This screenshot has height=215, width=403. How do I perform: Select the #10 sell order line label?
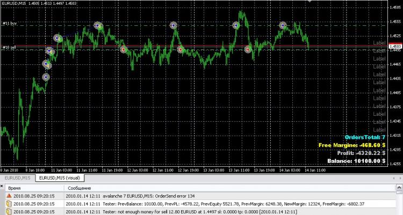tap(9, 47)
